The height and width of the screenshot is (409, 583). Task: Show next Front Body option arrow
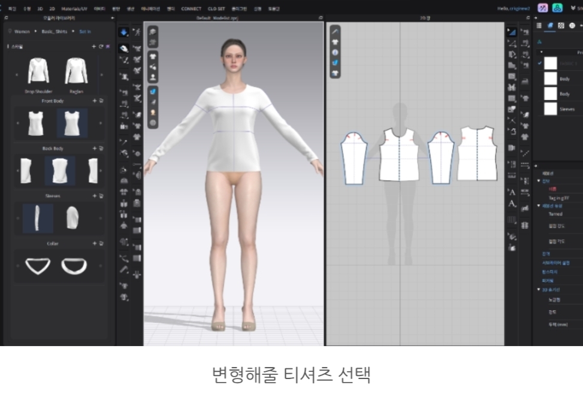(x=101, y=123)
